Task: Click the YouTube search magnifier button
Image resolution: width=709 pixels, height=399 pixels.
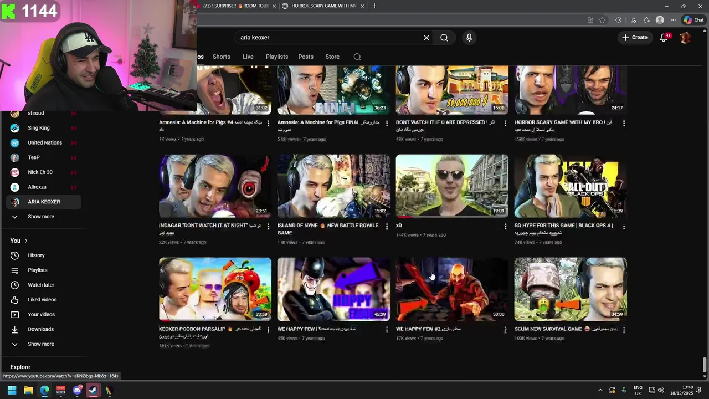Action: pos(444,38)
